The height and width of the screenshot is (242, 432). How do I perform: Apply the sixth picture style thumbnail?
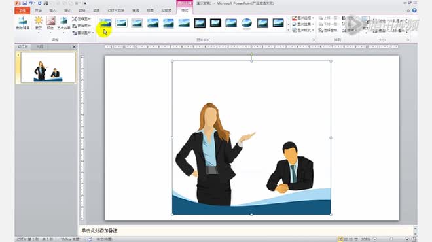click(x=184, y=23)
